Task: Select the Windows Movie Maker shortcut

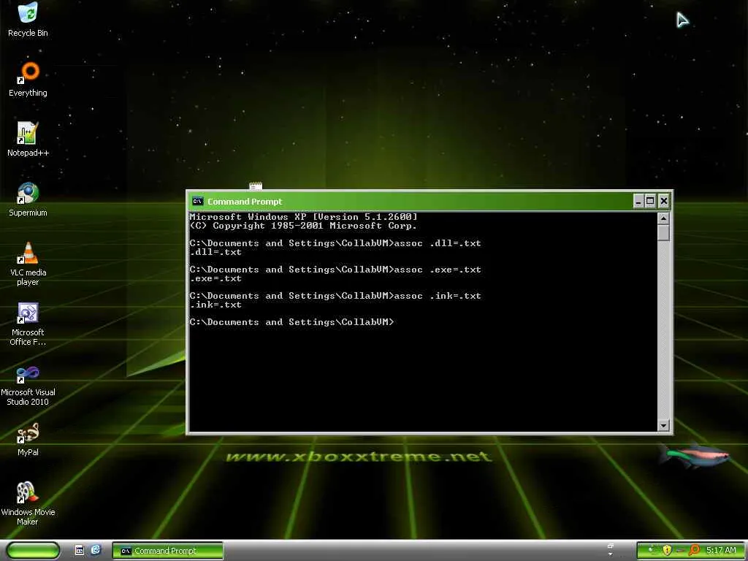Action: pos(28,504)
